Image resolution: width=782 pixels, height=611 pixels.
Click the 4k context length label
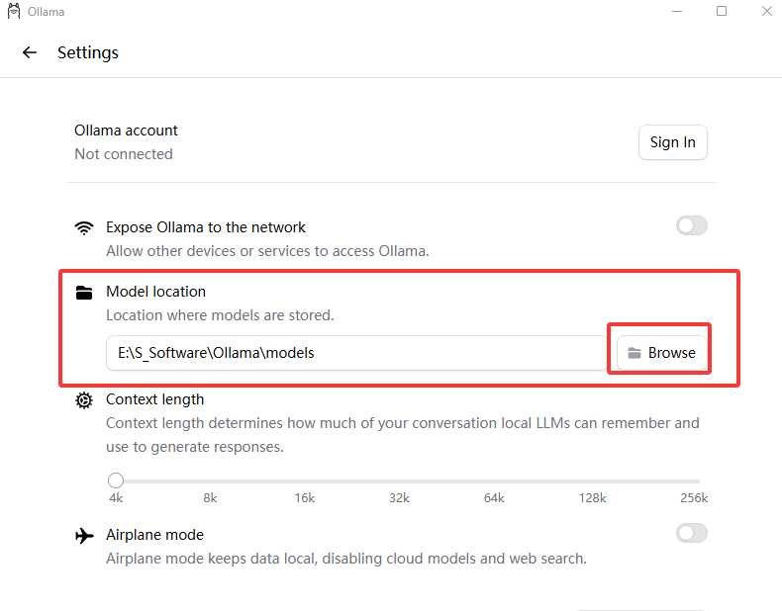[x=116, y=498]
